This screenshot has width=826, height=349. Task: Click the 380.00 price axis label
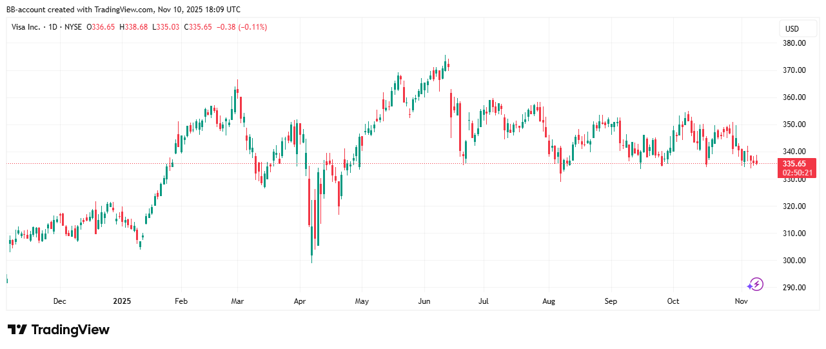[x=793, y=43]
